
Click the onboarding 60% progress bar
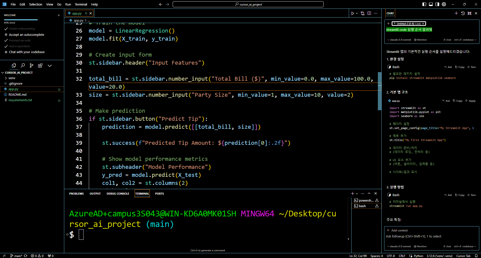pos(21,20)
